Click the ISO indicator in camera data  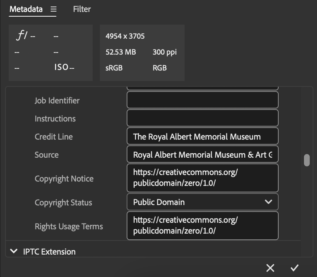61,67
